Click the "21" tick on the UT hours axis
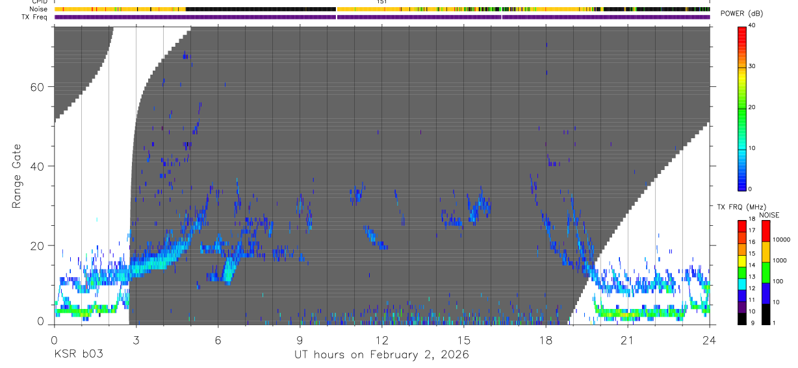The image size is (798, 368). coord(627,339)
